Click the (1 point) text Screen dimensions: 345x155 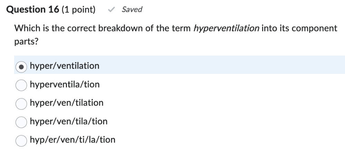click(78, 10)
